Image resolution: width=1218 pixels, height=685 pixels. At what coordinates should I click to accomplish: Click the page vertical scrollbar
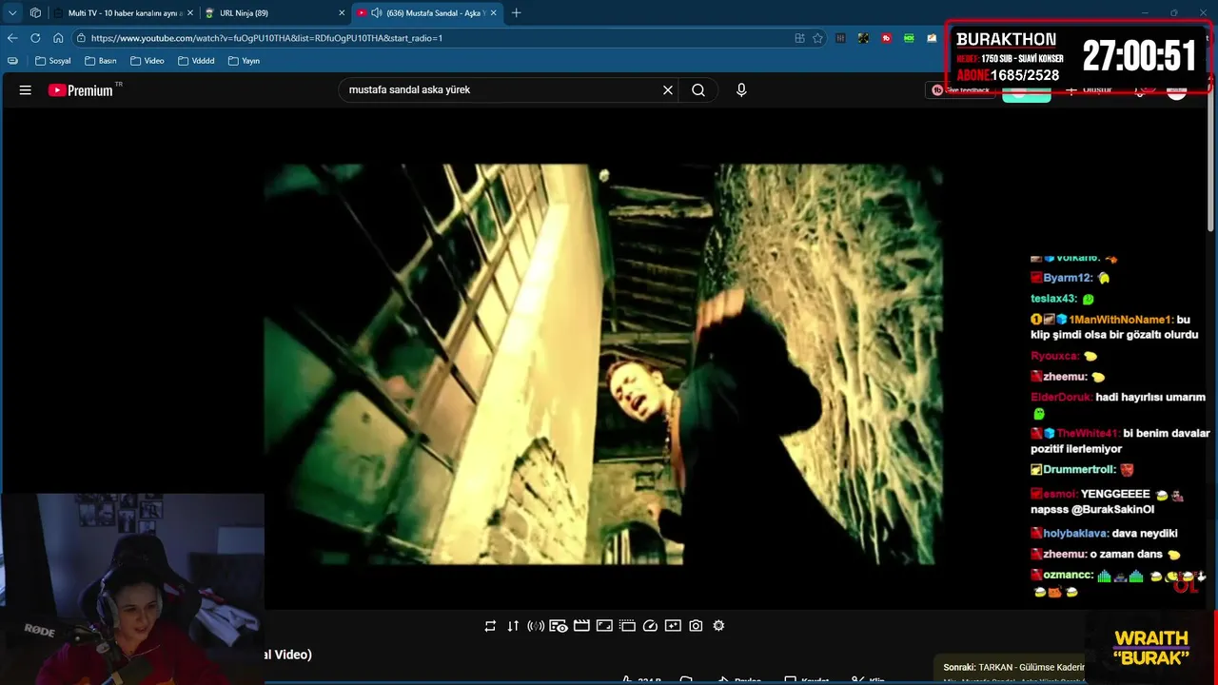click(x=1211, y=162)
